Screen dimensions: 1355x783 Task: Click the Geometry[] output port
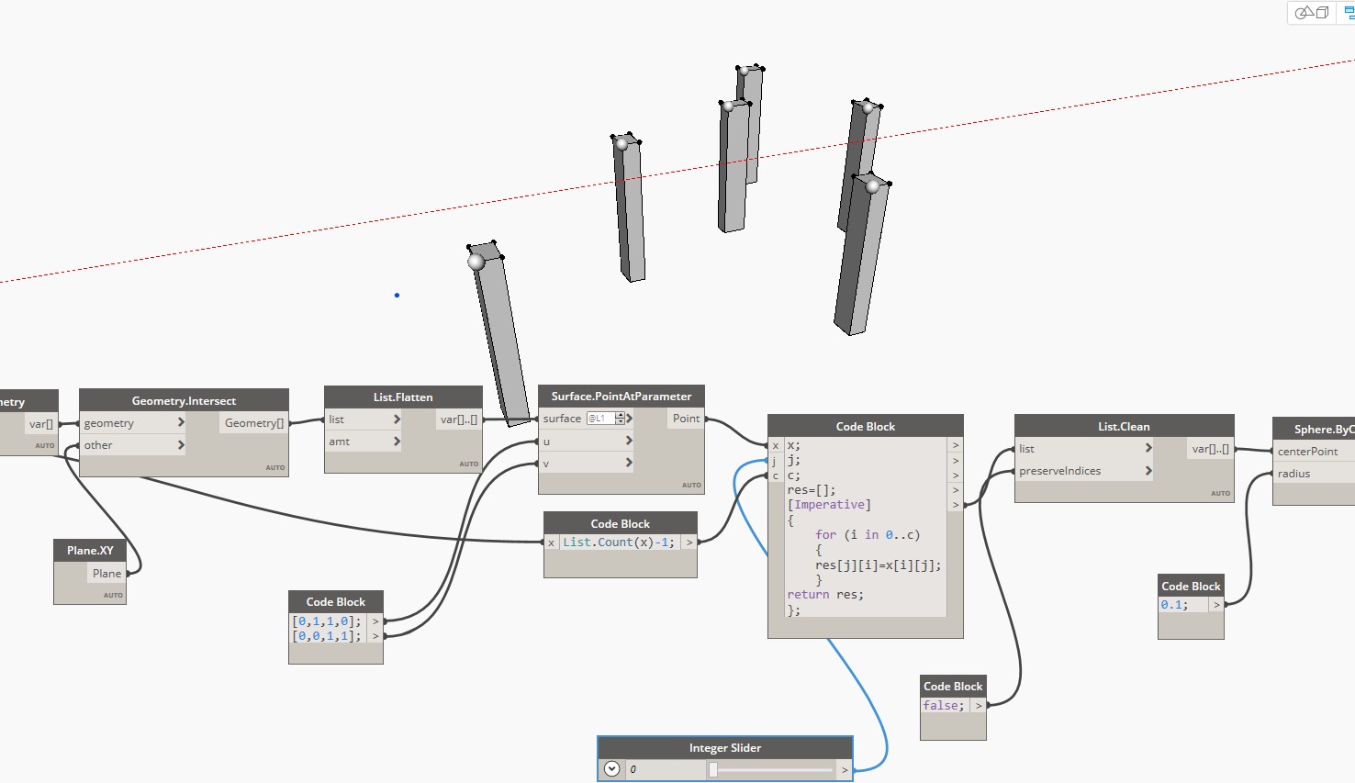(x=254, y=422)
